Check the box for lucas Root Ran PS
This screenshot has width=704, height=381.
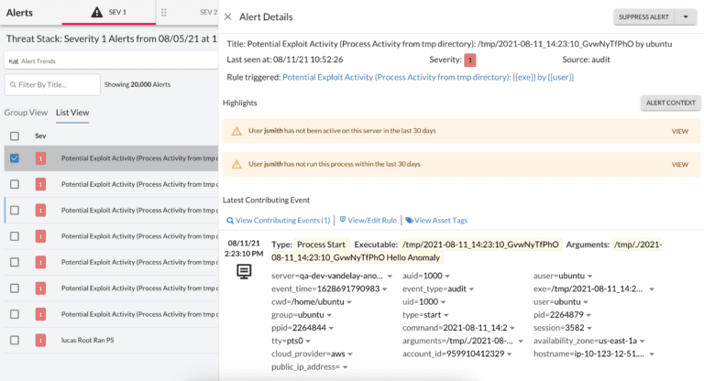[x=14, y=340]
